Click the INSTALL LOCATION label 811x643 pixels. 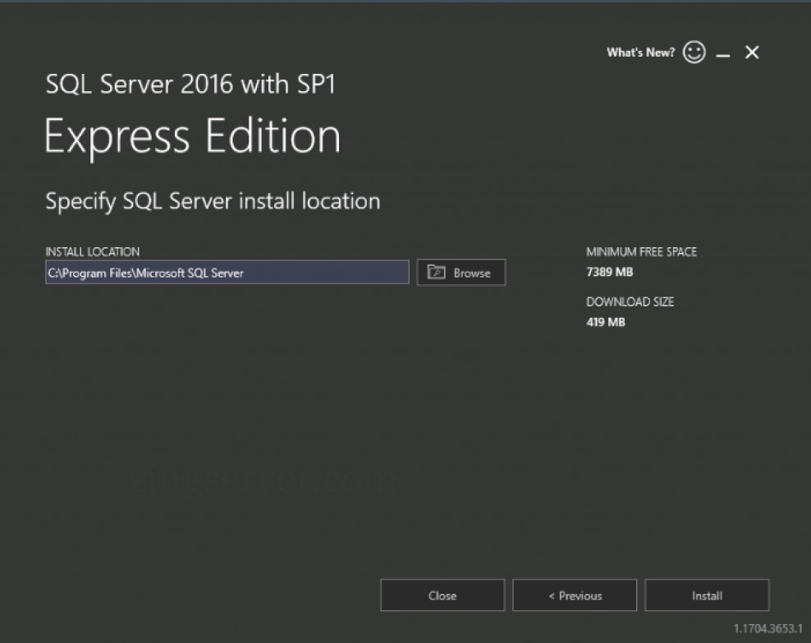93,252
